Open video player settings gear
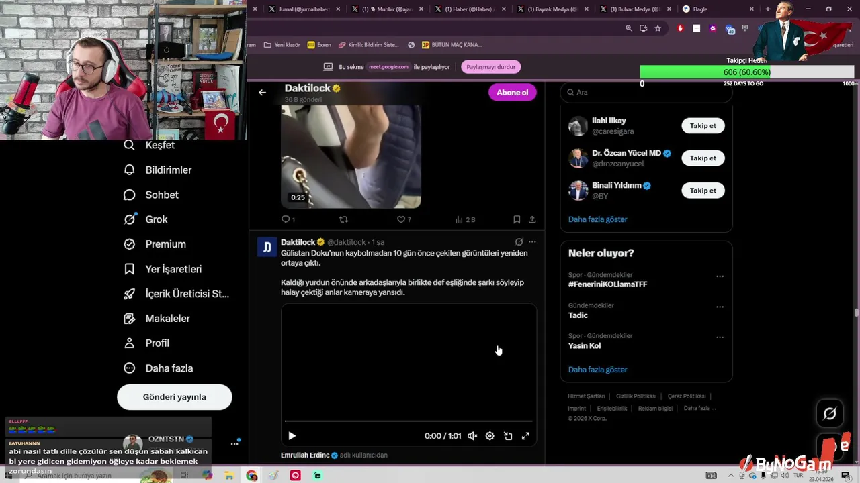The height and width of the screenshot is (483, 860). (x=490, y=436)
